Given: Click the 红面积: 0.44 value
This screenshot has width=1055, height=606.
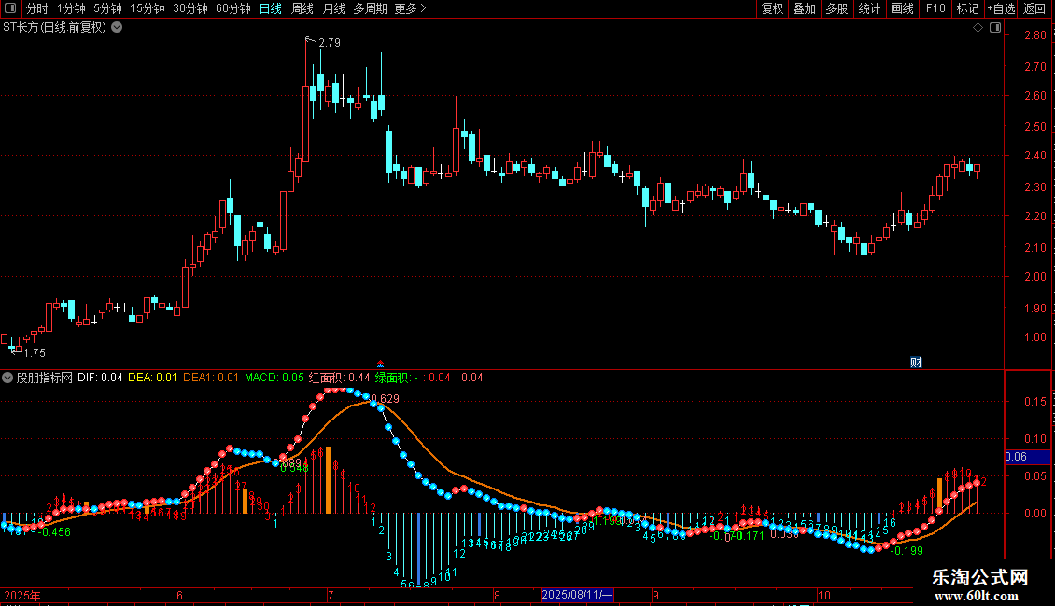Looking at the screenshot, I should click(x=339, y=378).
